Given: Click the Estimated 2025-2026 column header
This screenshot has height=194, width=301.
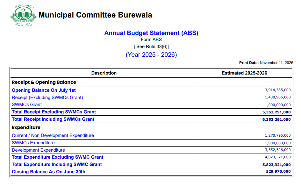Looking at the screenshot, I should tap(244, 73).
